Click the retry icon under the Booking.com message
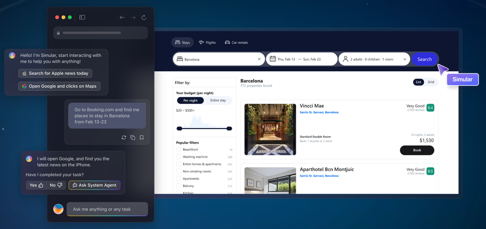 (123, 137)
